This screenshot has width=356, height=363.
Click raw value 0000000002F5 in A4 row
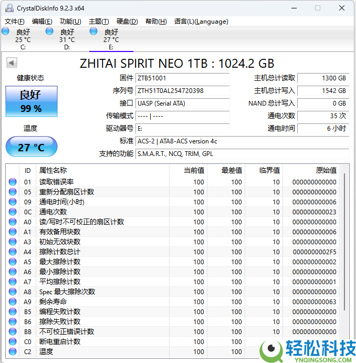315,252
